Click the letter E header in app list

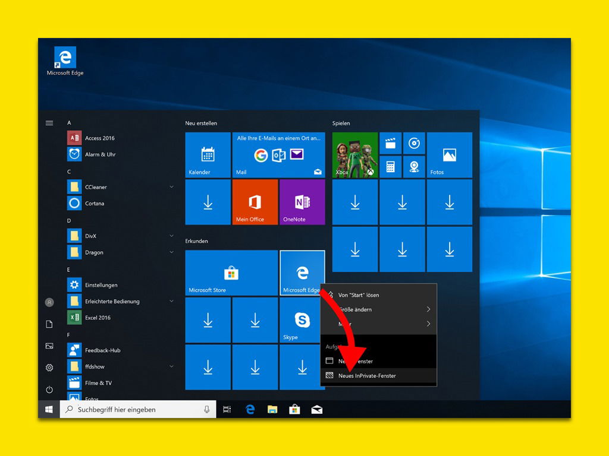point(69,270)
